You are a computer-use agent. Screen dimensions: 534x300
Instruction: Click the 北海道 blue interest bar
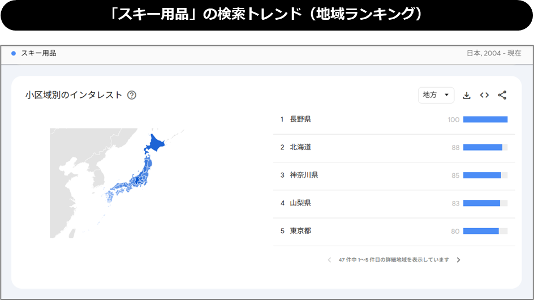(482, 147)
